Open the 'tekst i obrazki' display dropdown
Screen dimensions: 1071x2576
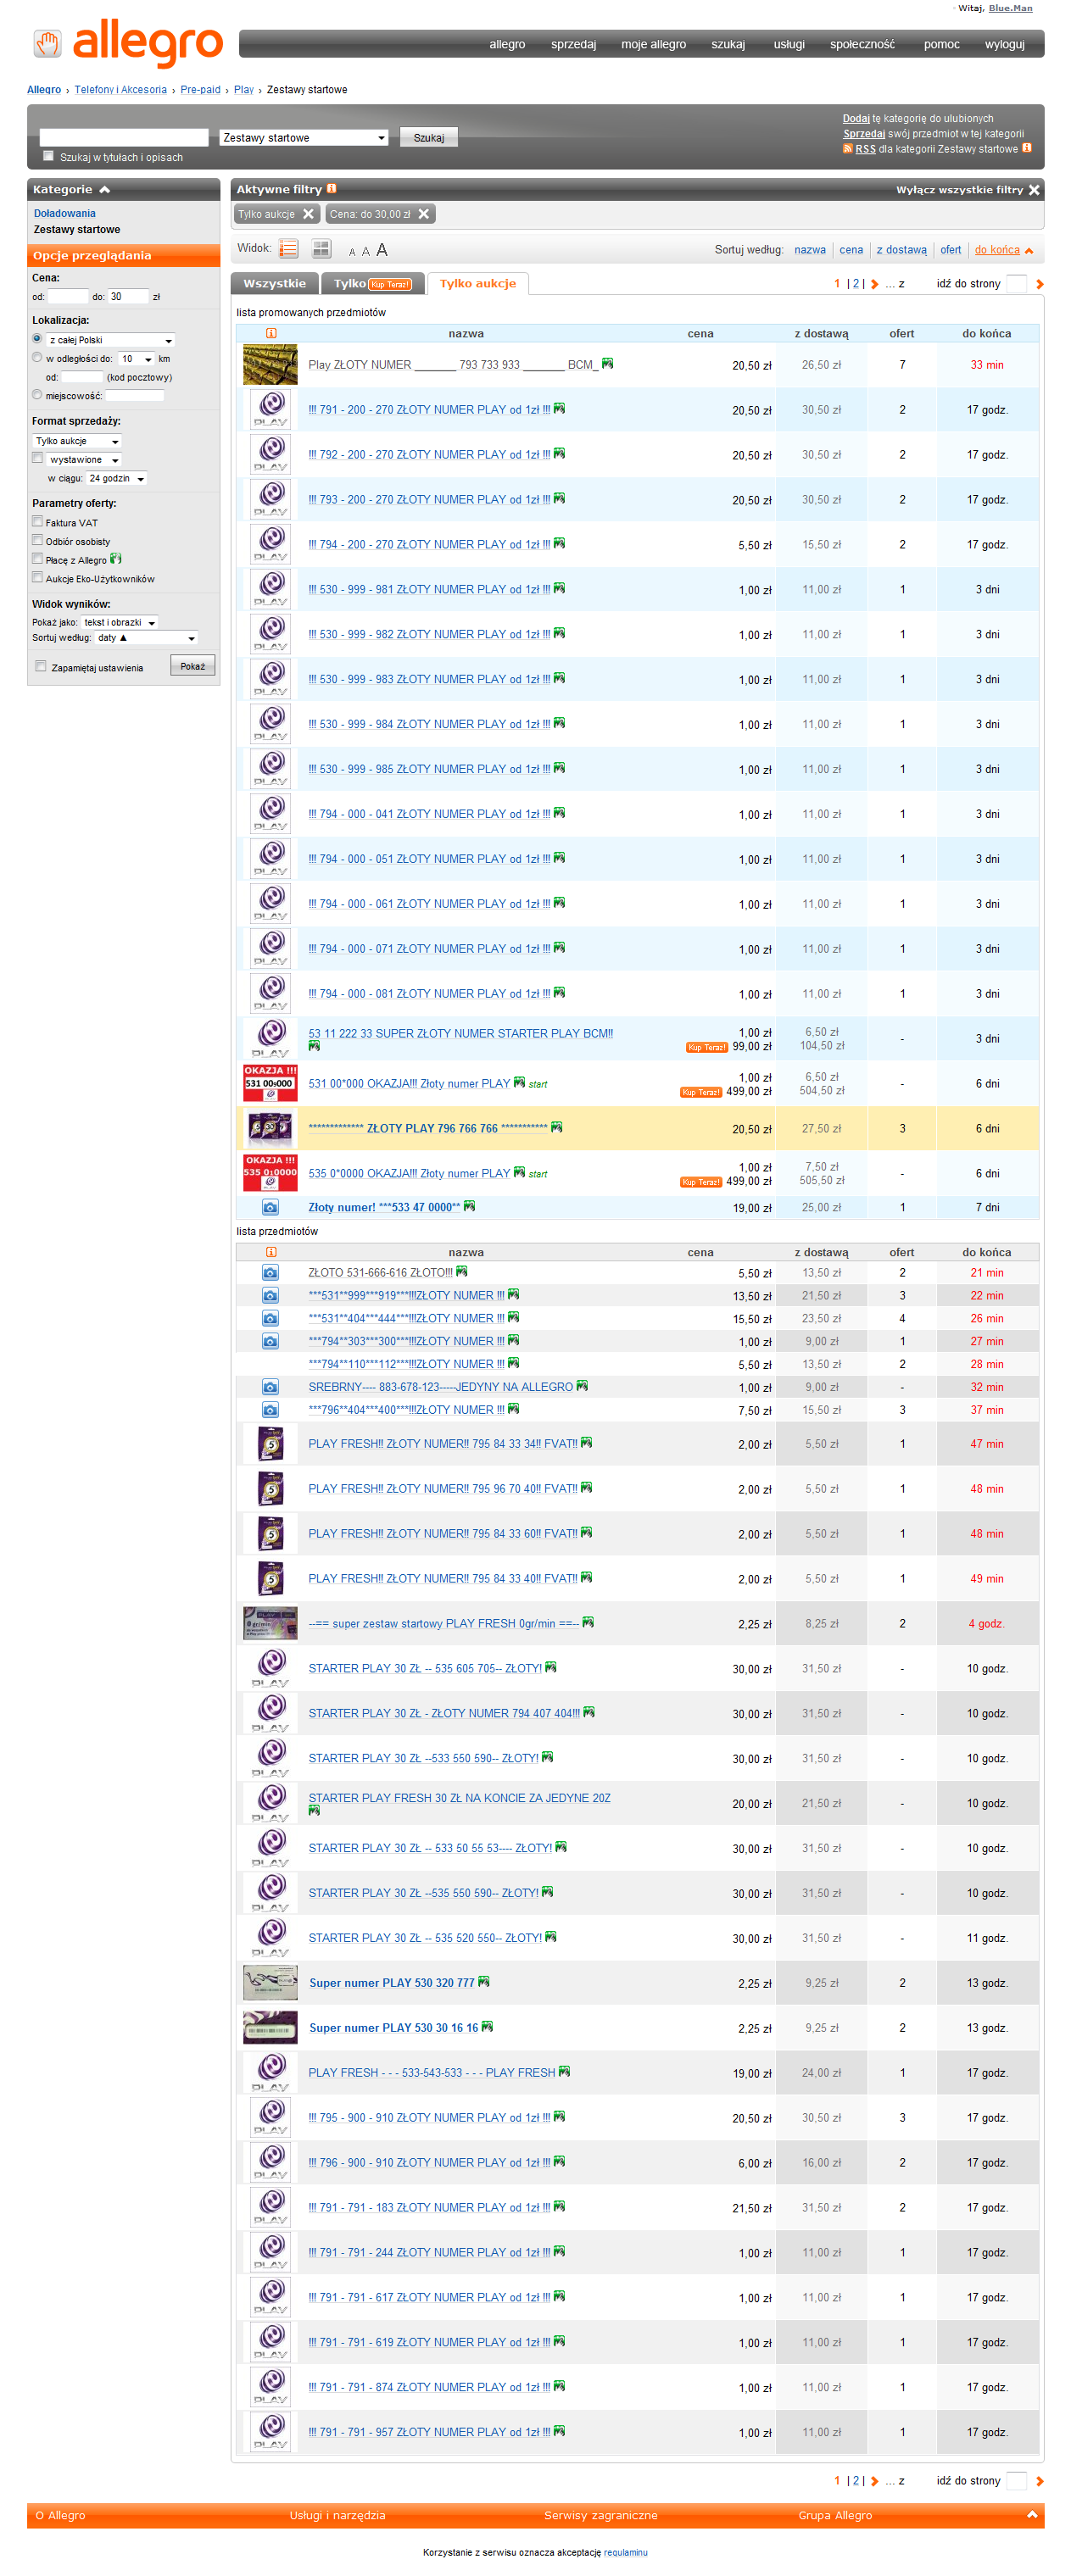point(120,622)
